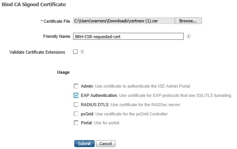Image resolution: width=237 pixels, height=149 pixels.
Task: Click the Browse... button to choose certificate
Action: (x=188, y=21)
